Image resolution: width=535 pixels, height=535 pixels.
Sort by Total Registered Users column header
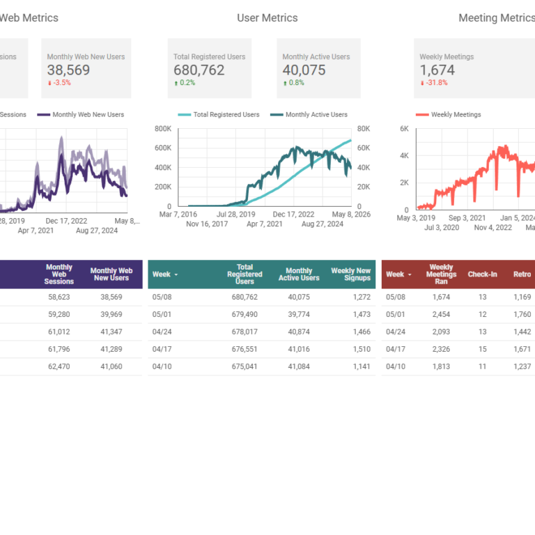click(245, 274)
